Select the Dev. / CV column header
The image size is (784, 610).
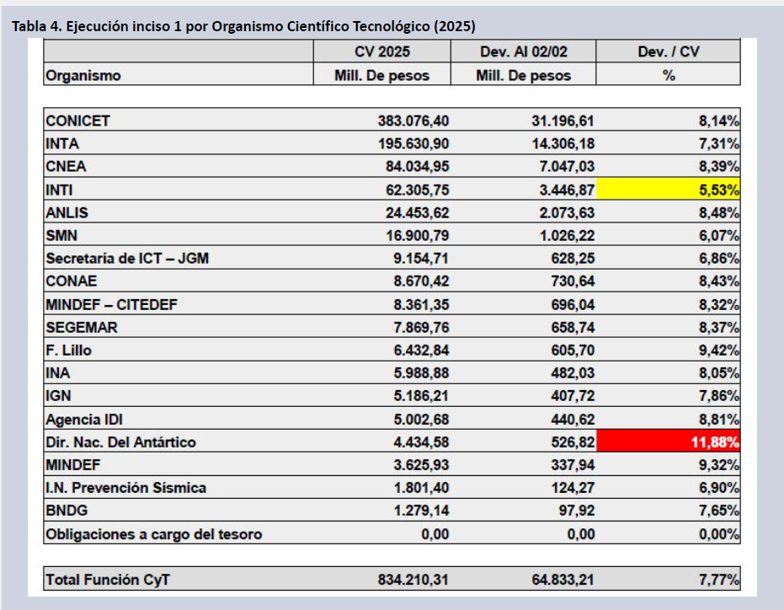click(x=668, y=51)
